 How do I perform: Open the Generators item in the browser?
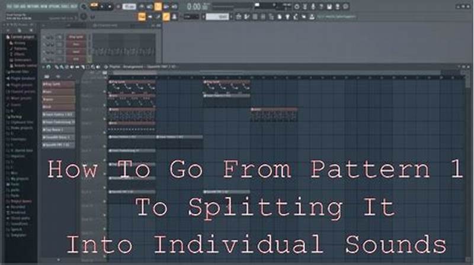pos(21,60)
